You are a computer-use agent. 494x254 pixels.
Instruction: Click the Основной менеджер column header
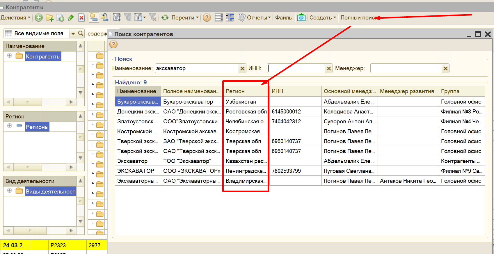(x=349, y=91)
